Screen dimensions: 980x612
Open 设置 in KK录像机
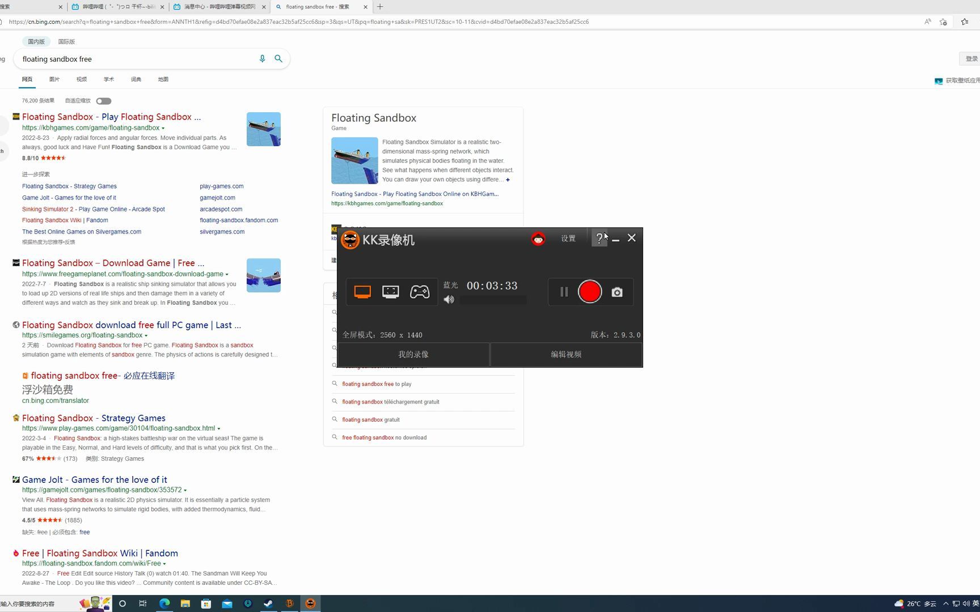click(568, 239)
